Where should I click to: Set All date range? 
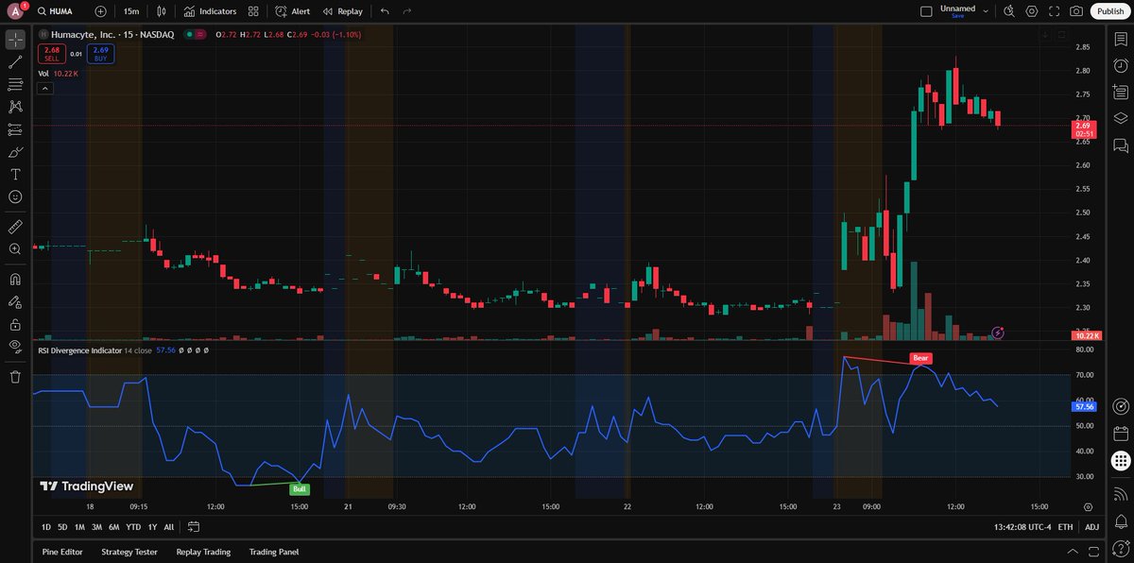(169, 527)
